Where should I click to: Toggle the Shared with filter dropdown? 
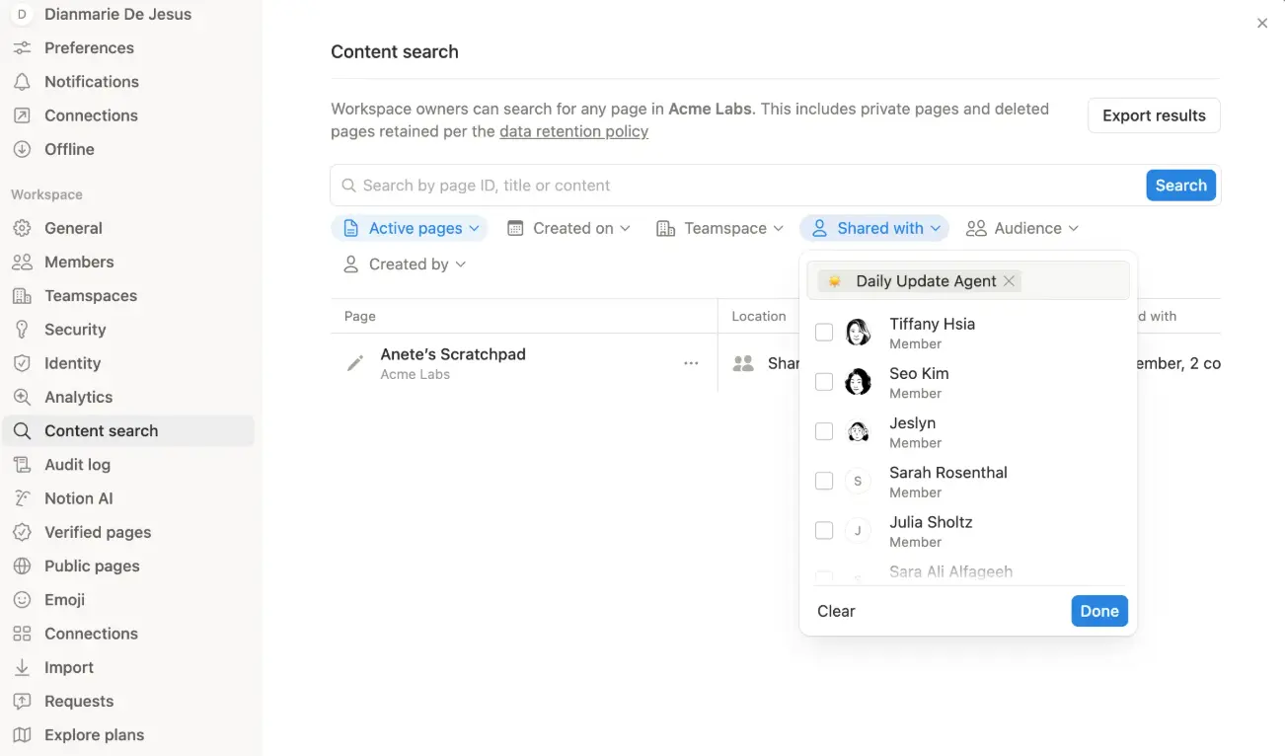(874, 228)
